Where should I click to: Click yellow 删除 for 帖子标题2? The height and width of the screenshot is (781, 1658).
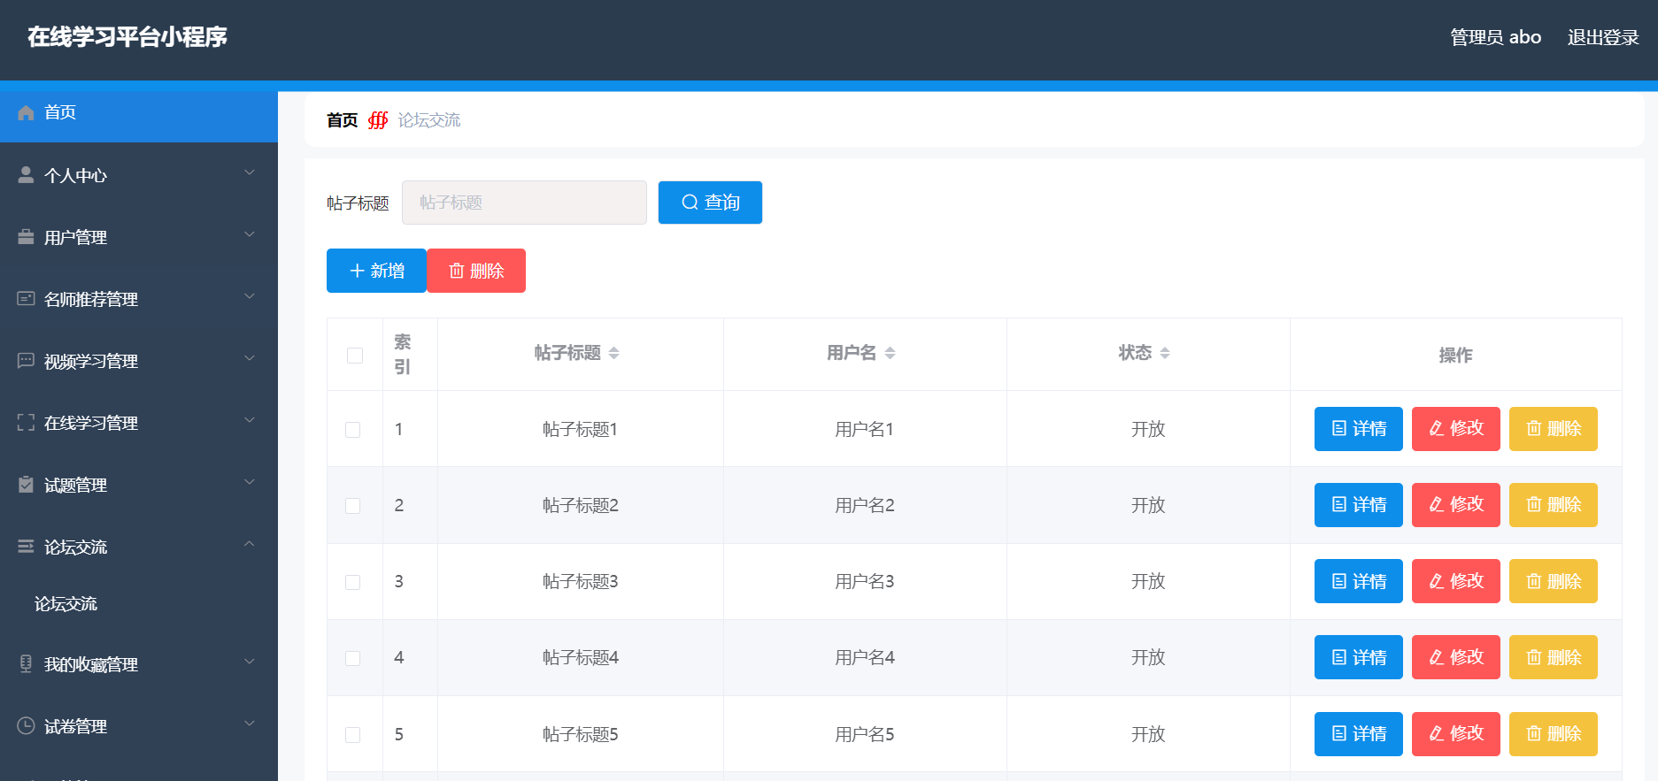1554,505
